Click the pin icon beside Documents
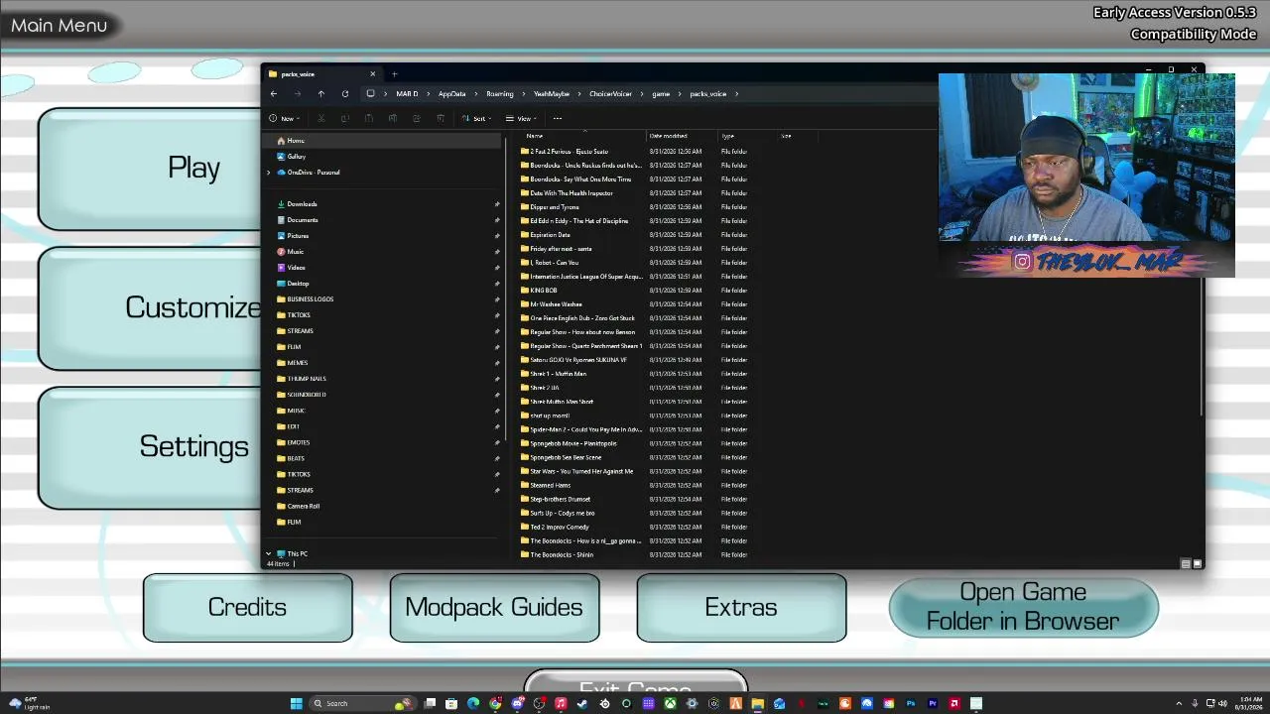Viewport: 1270px width, 714px height. point(497,220)
